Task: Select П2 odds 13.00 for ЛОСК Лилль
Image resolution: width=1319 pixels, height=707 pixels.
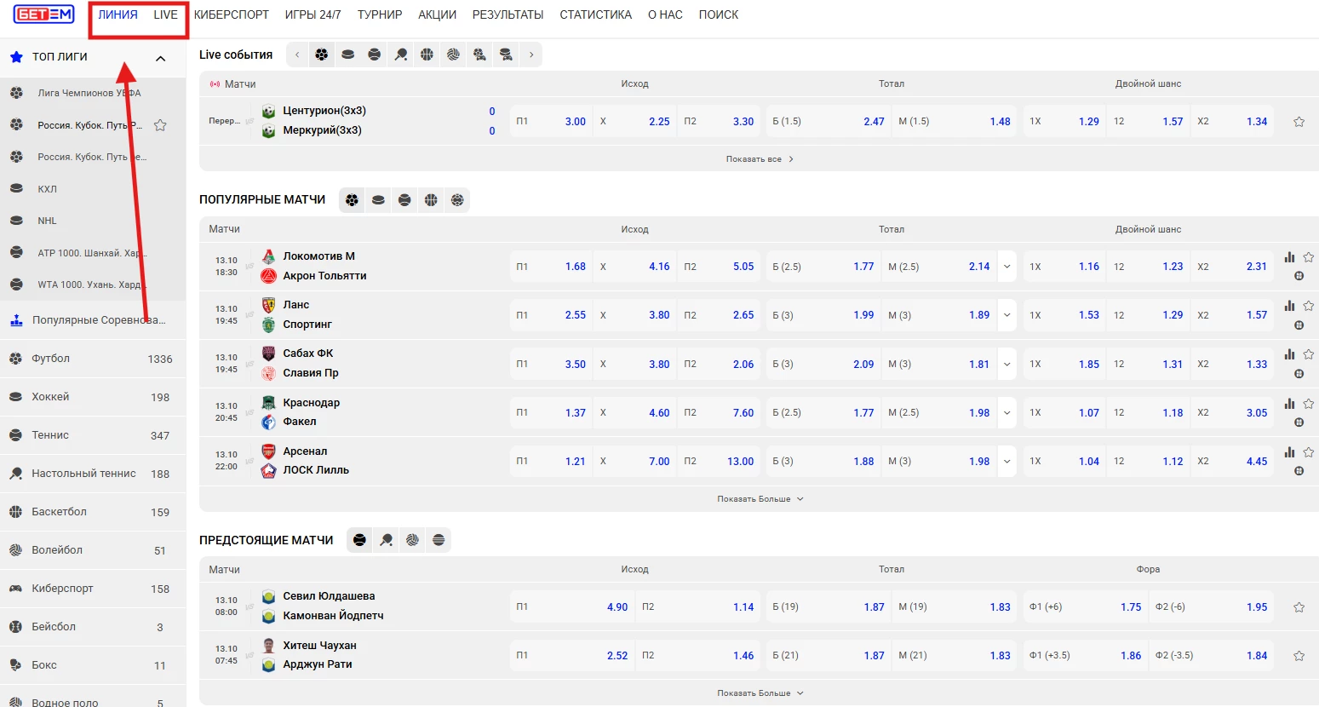Action: click(719, 462)
